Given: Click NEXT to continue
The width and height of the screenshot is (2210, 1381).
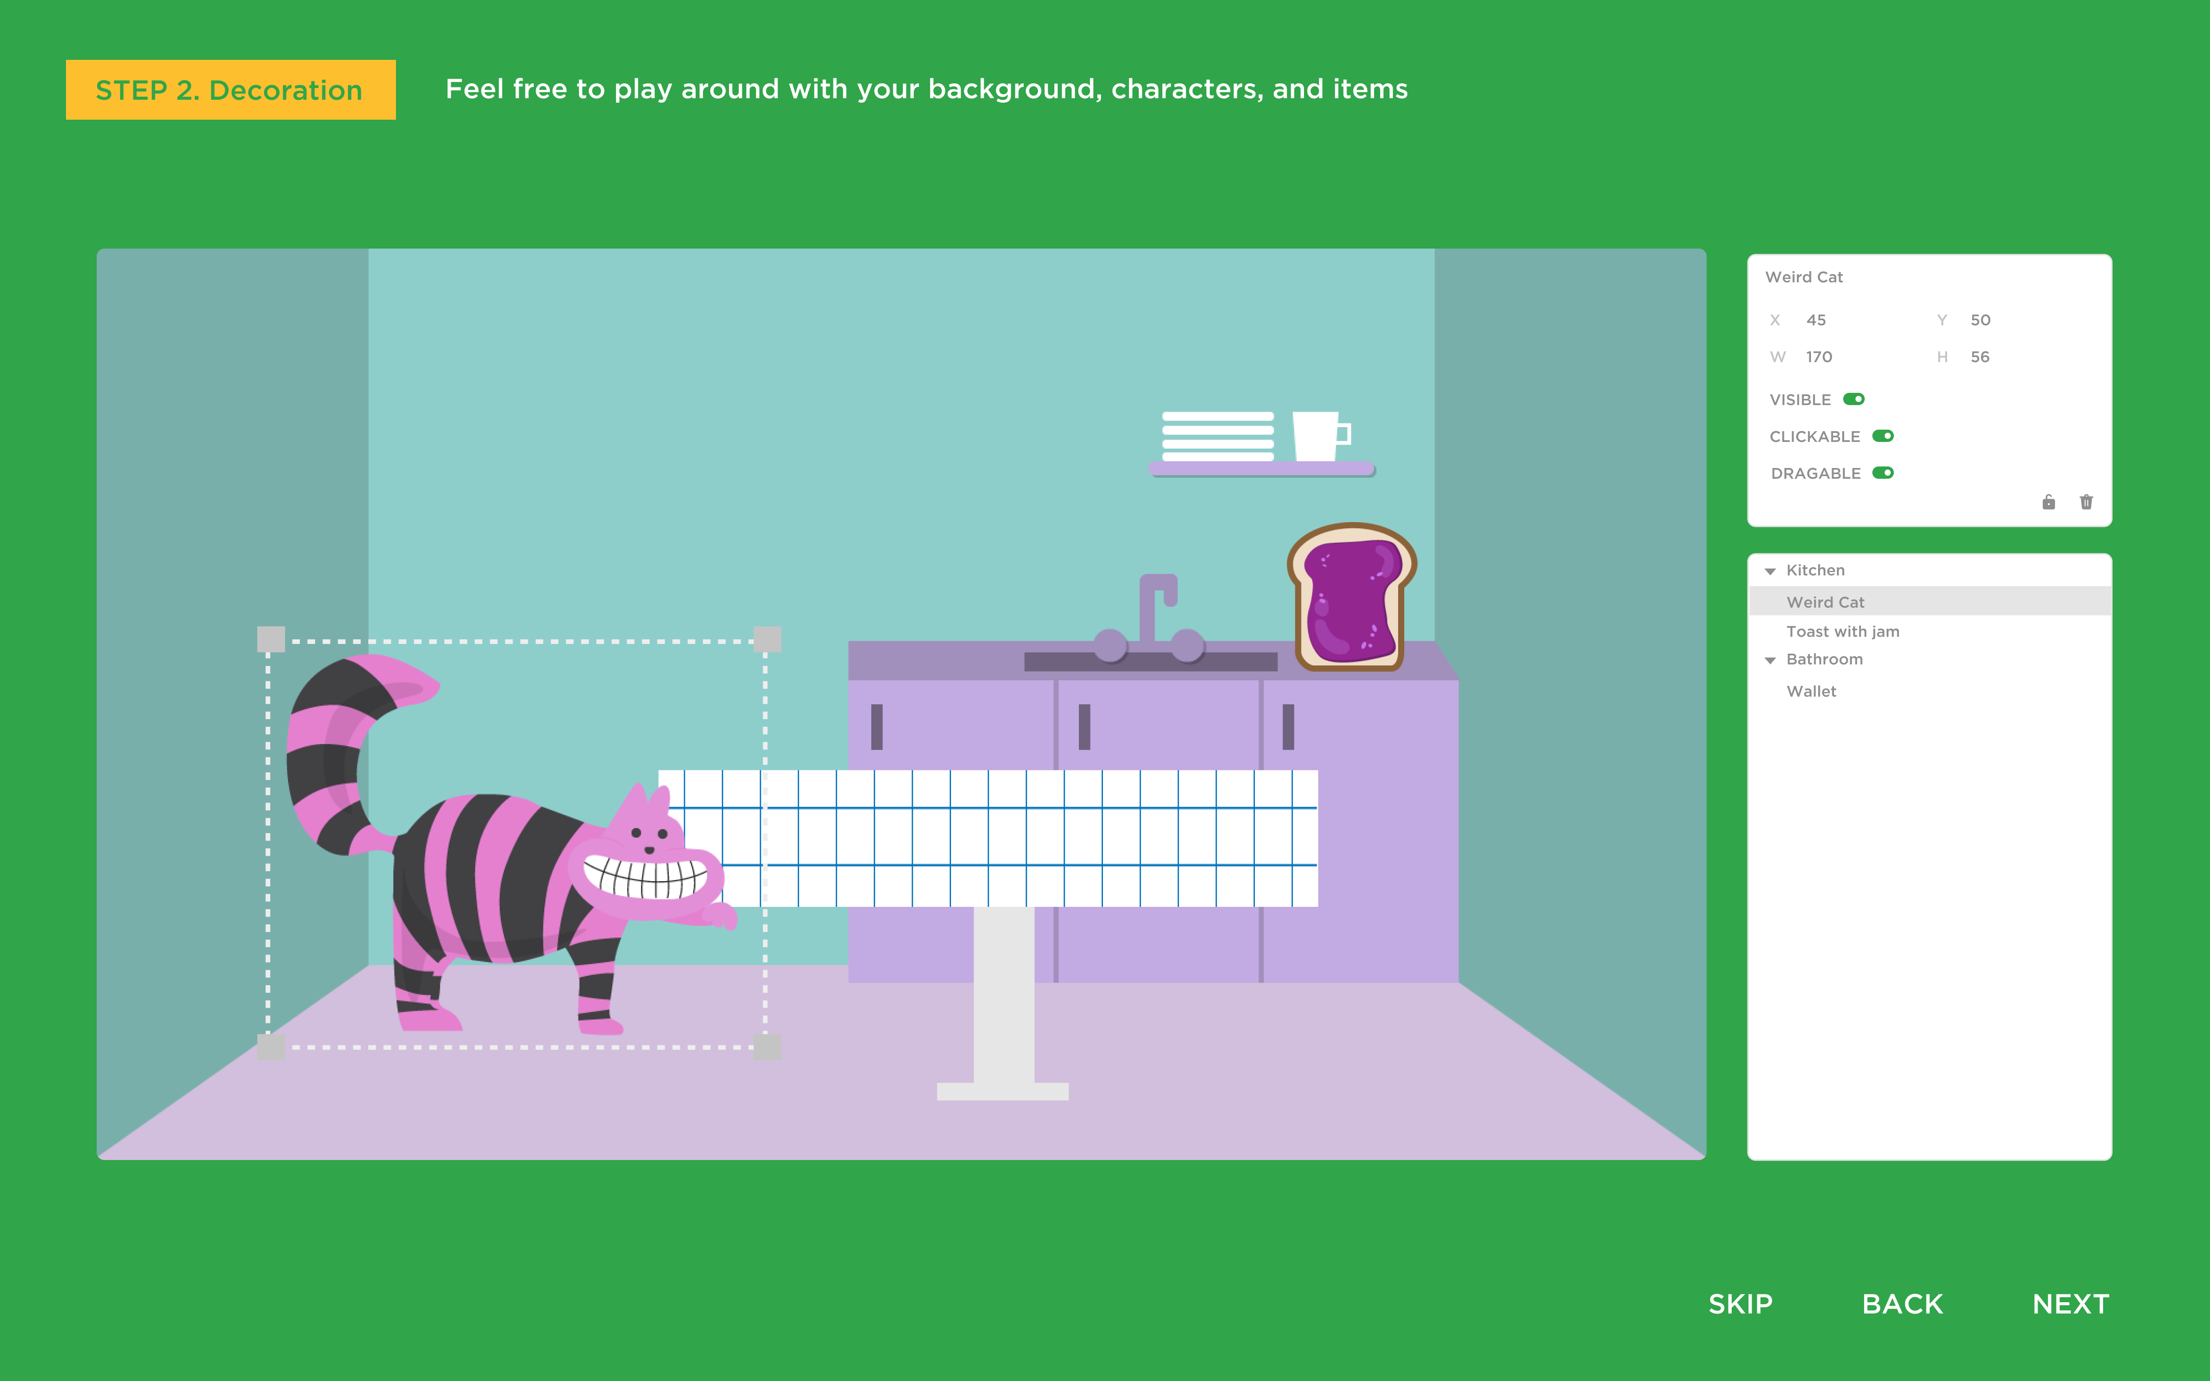Looking at the screenshot, I should pyautogui.click(x=2070, y=1303).
